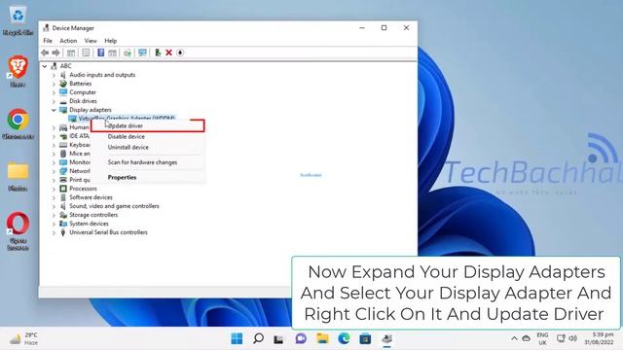Launch Microsoft Edge from the taskbar
Screen dimensions: 623x350
(x=344, y=338)
